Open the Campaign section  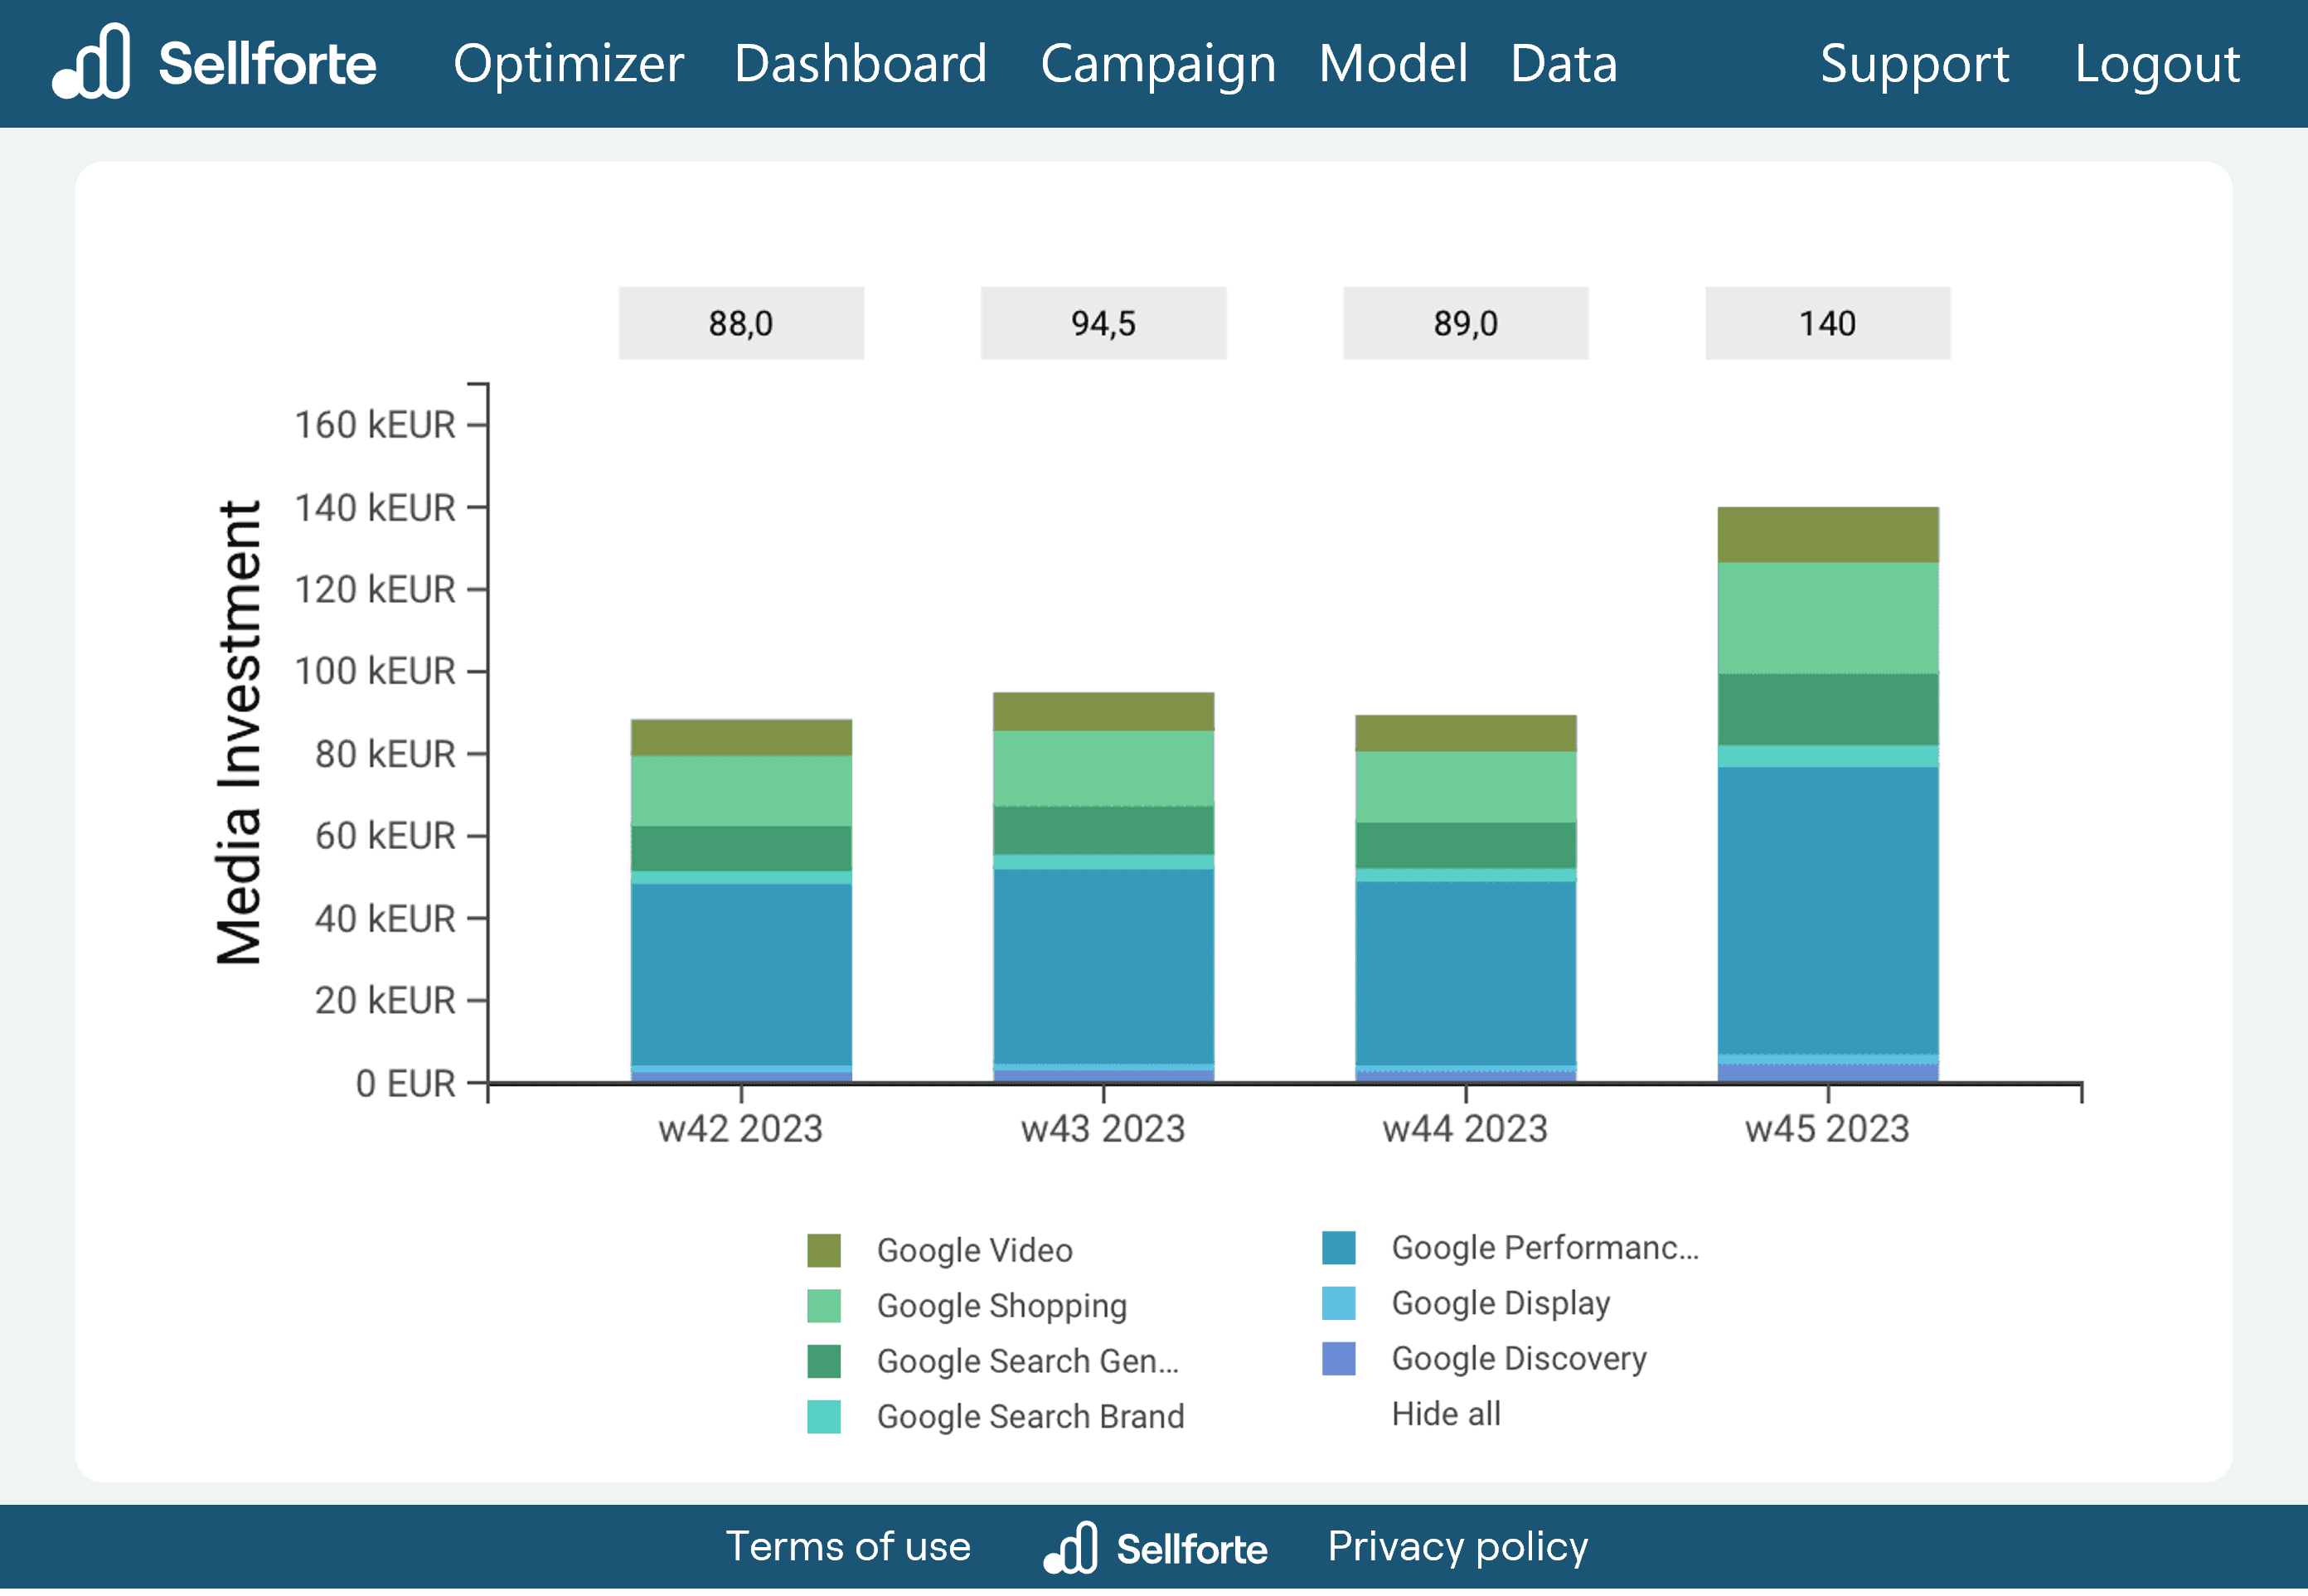pyautogui.click(x=1157, y=63)
